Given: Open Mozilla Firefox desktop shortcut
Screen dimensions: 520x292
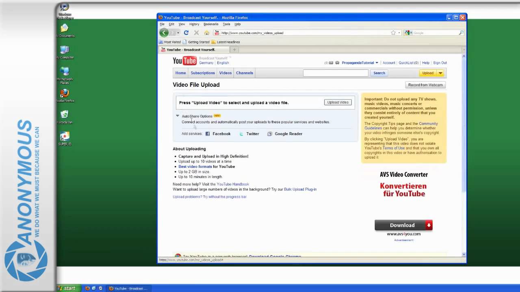Looking at the screenshot, I should pyautogui.click(x=65, y=96).
